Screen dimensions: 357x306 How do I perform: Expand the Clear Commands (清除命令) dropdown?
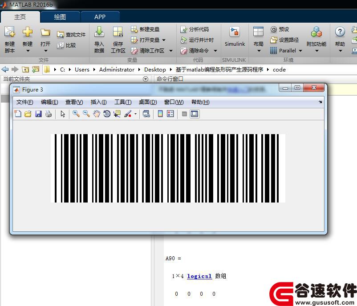point(215,51)
